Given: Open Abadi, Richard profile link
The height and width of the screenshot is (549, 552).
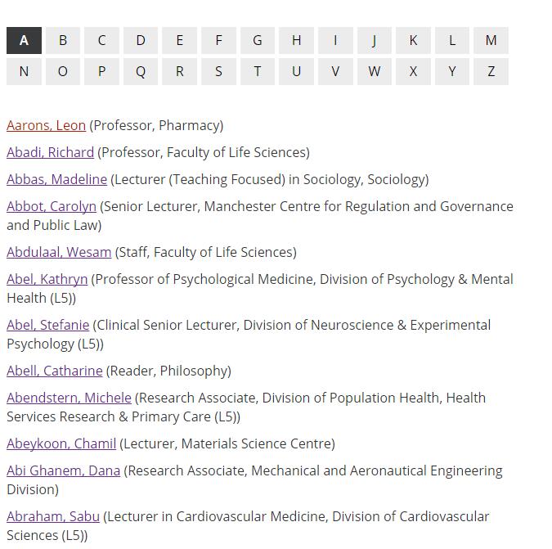Looking at the screenshot, I should pos(50,152).
